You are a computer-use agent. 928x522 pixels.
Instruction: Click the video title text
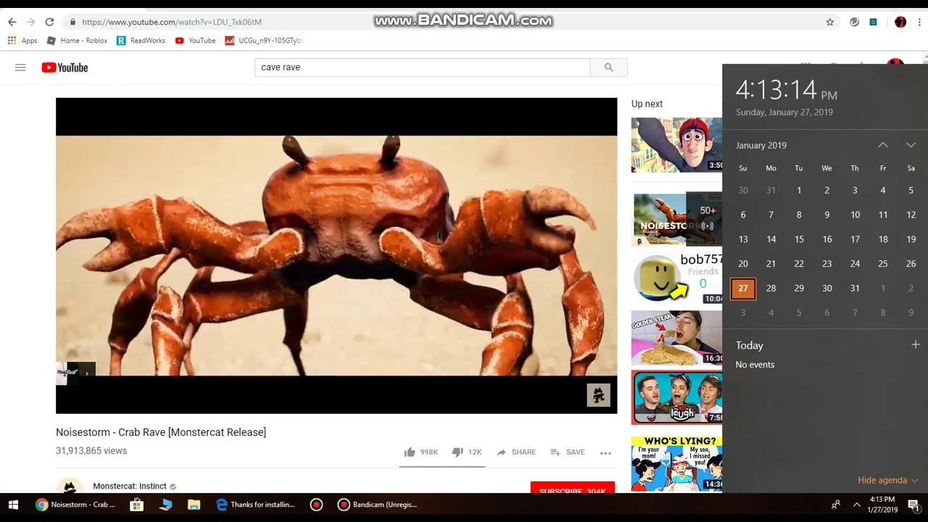tap(161, 432)
